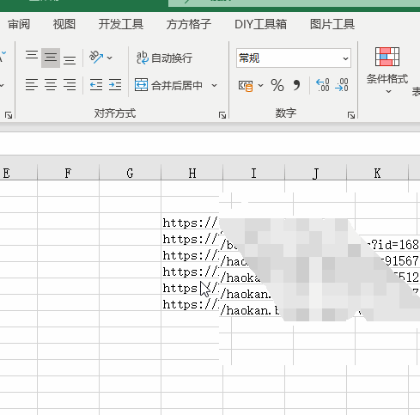Open the font group dialog launcher
The height and width of the screenshot is (415, 420).
tap(9, 115)
